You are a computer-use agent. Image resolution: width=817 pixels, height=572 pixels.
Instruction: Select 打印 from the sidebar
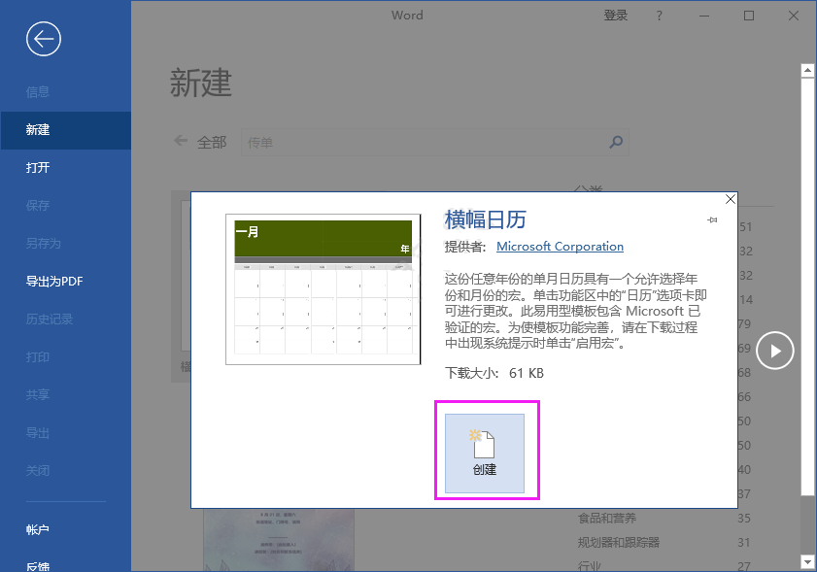click(37, 356)
